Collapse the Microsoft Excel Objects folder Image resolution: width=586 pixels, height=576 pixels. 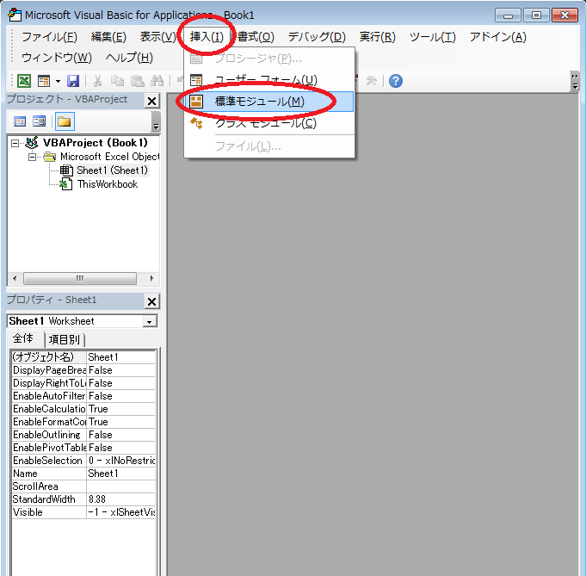[33, 157]
